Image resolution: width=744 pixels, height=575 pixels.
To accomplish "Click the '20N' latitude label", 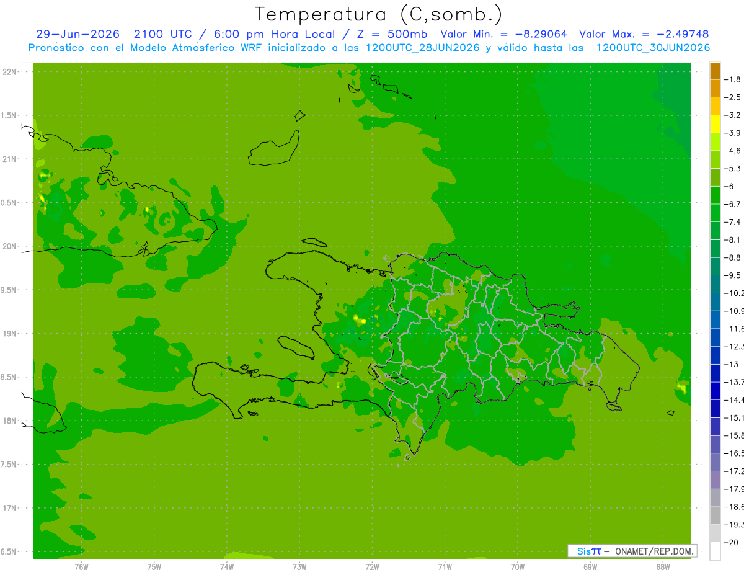I will click(10, 246).
